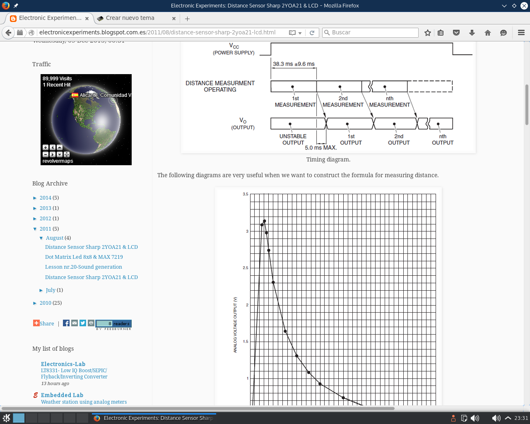Bookmark this page with the star icon
This screenshot has width=530, height=424.
coord(428,33)
